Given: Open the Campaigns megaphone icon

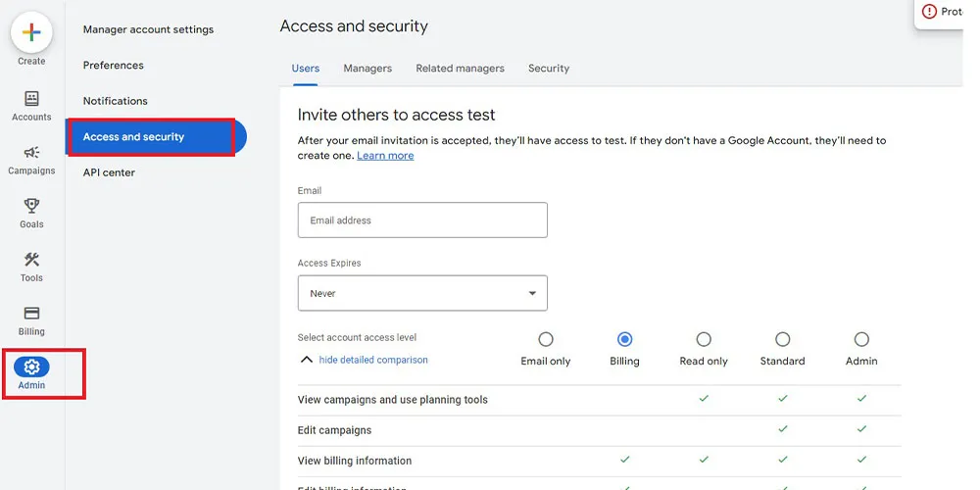Looking at the screenshot, I should pos(31,152).
